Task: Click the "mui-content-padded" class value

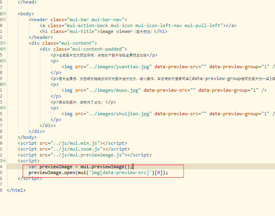Action: 97,49
